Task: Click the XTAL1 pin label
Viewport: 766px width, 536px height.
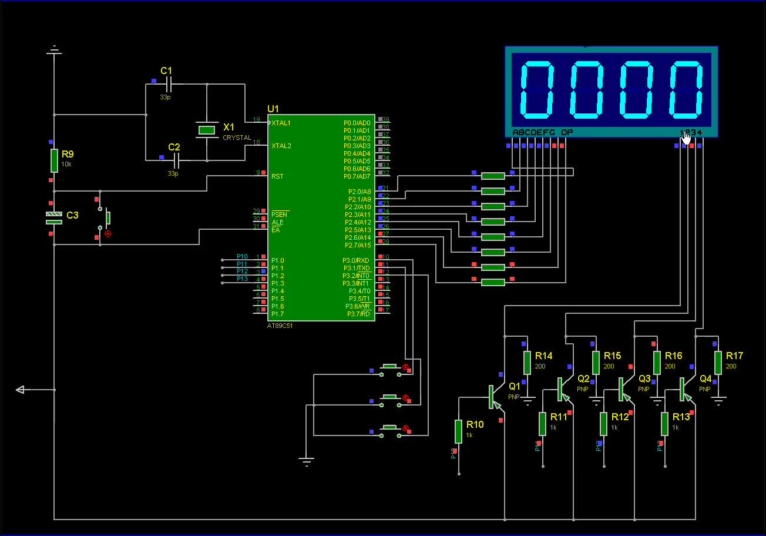Action: tap(281, 123)
